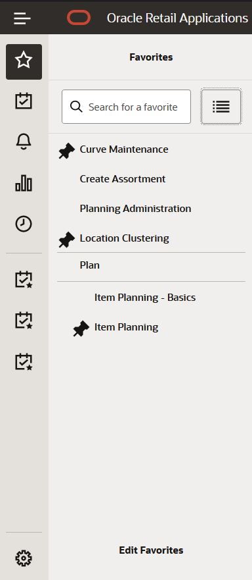
Task: Open Reports bar chart icon
Action: tap(24, 183)
